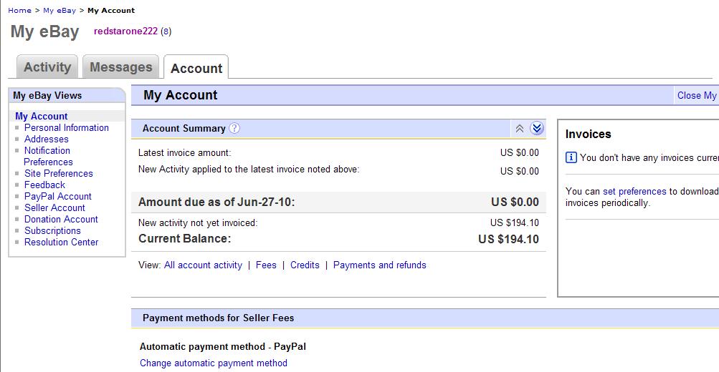Viewport: 719px width, 372px height.
Task: Open Seller Account in sidebar
Action: click(54, 207)
